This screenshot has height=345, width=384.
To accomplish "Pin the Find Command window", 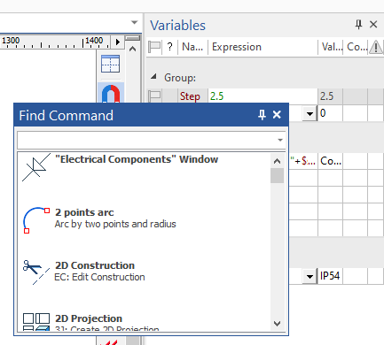I will click(262, 115).
